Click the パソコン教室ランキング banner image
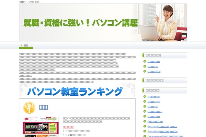Image resolution: width=206 pixels, height=137 pixels. (x=77, y=91)
